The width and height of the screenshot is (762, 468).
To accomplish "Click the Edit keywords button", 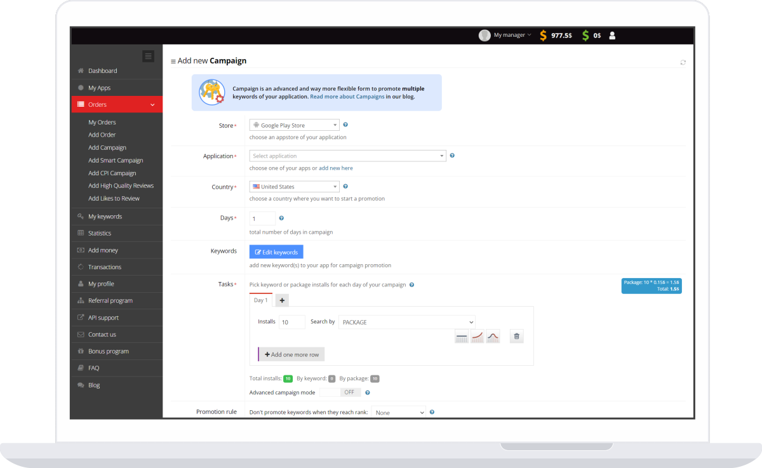I will [276, 252].
